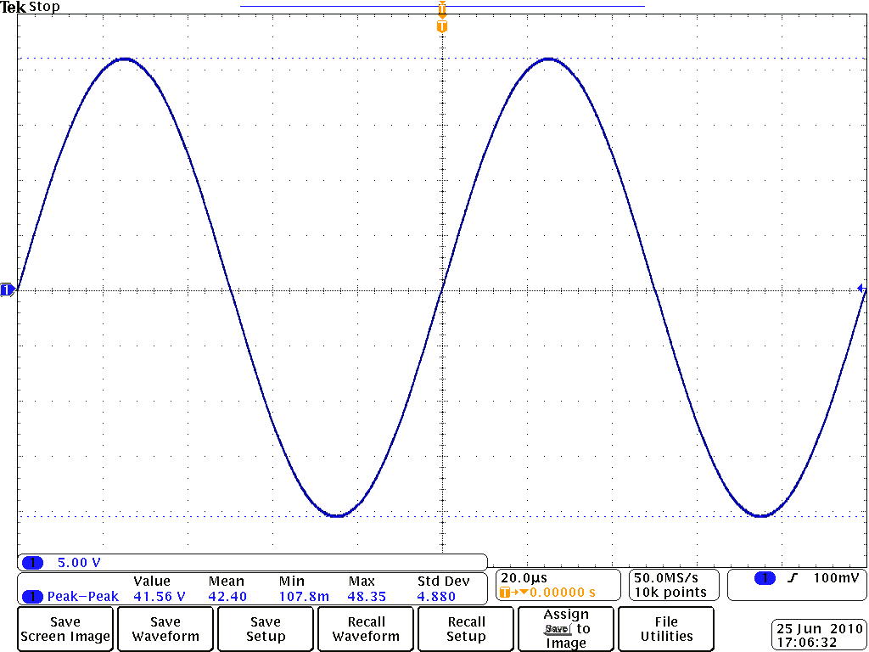Click the 41.56 V value reading

(x=160, y=597)
